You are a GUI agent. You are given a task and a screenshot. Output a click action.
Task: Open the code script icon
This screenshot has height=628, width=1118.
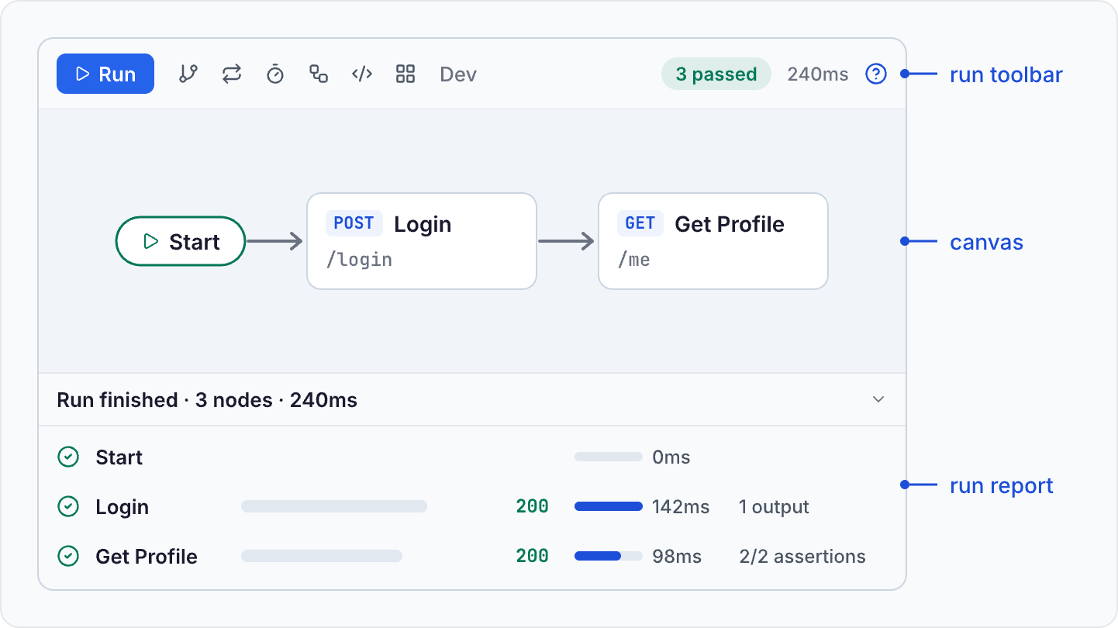pos(362,74)
